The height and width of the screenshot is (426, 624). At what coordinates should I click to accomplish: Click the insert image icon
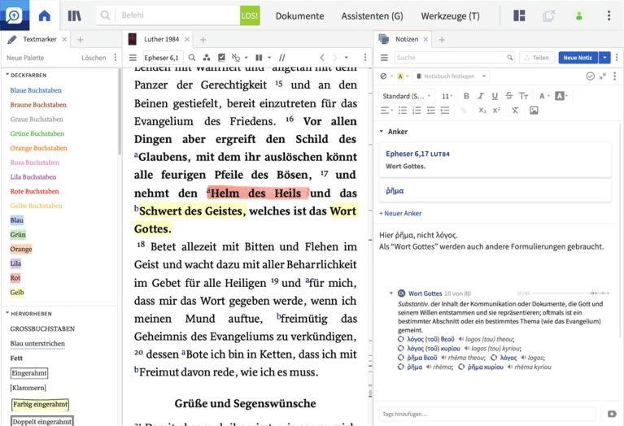point(534,111)
